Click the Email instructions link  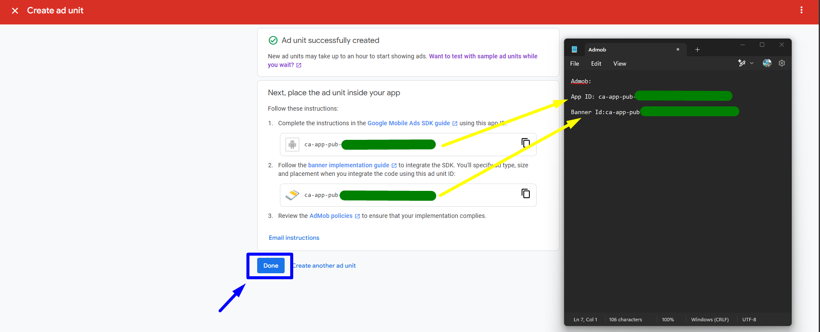pyautogui.click(x=294, y=238)
